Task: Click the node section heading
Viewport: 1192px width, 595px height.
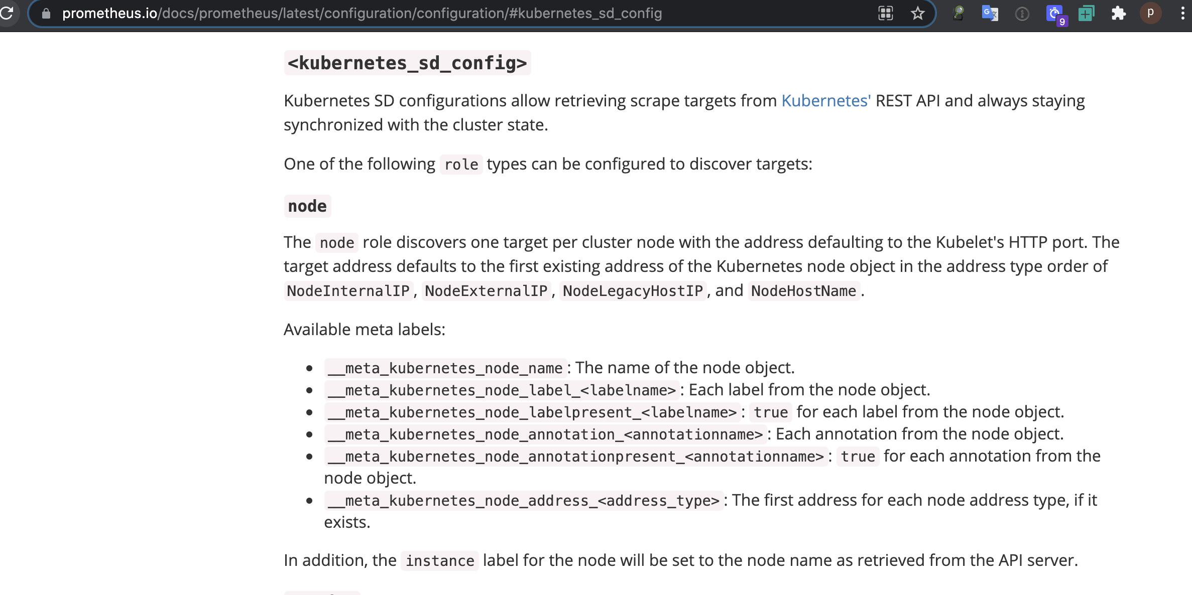Action: [x=307, y=206]
